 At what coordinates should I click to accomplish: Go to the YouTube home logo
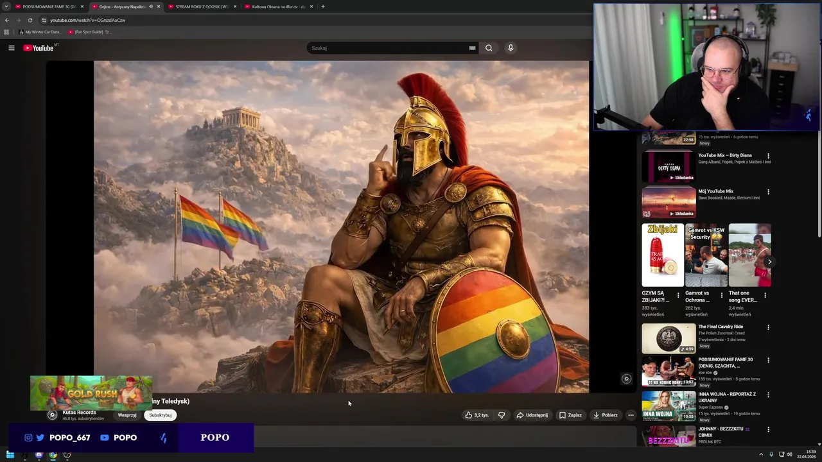pos(39,48)
